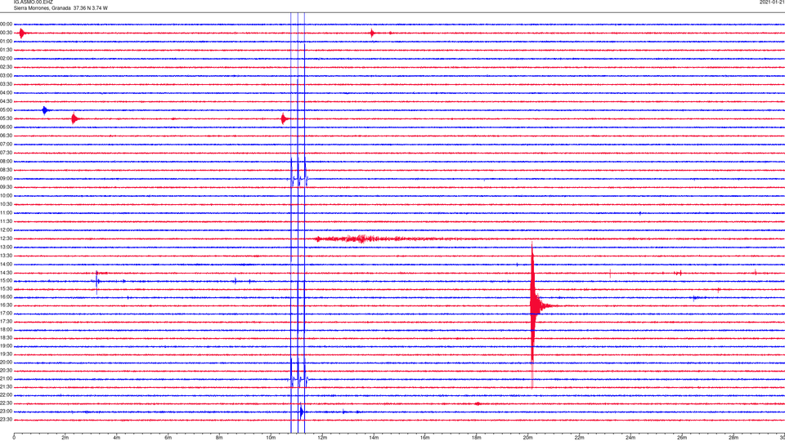Click the 18m tick label on the minute axis
Screen dimensions: 785x441
pyautogui.click(x=476, y=438)
